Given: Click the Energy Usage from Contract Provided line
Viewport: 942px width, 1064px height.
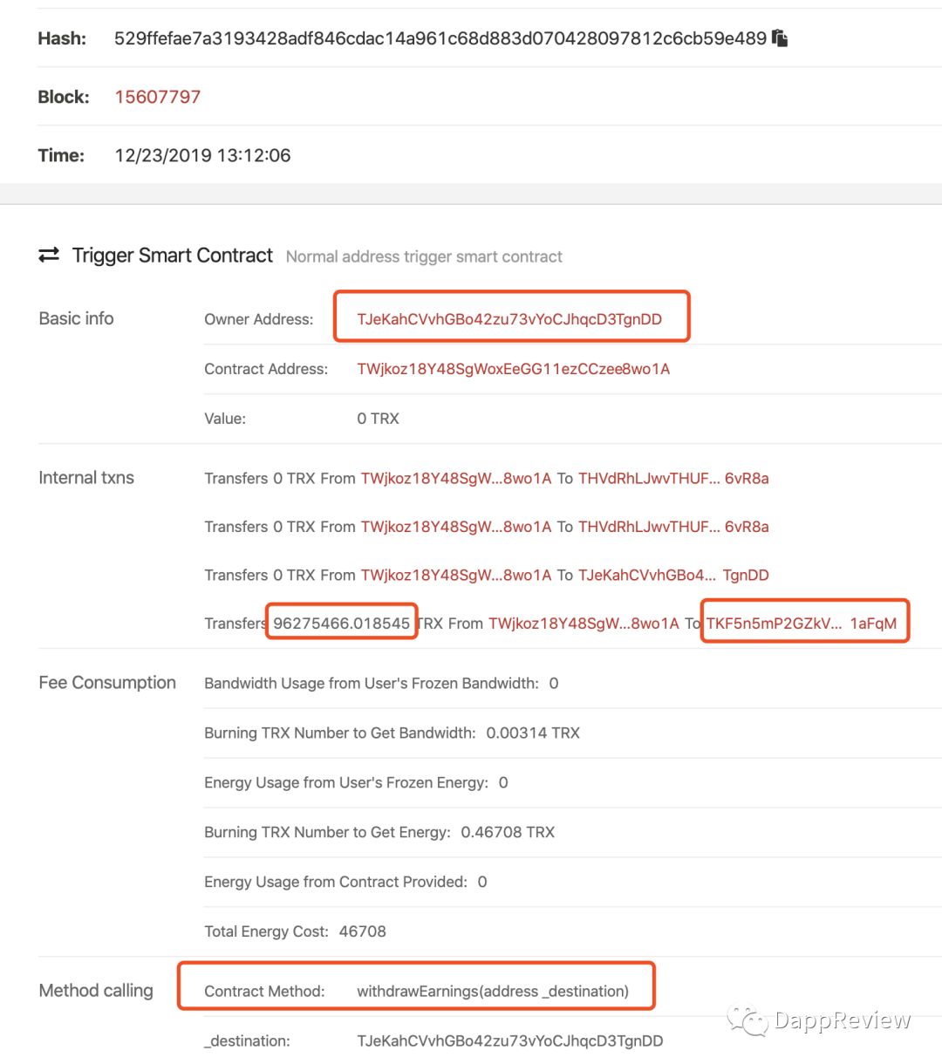Looking at the screenshot, I should [345, 883].
